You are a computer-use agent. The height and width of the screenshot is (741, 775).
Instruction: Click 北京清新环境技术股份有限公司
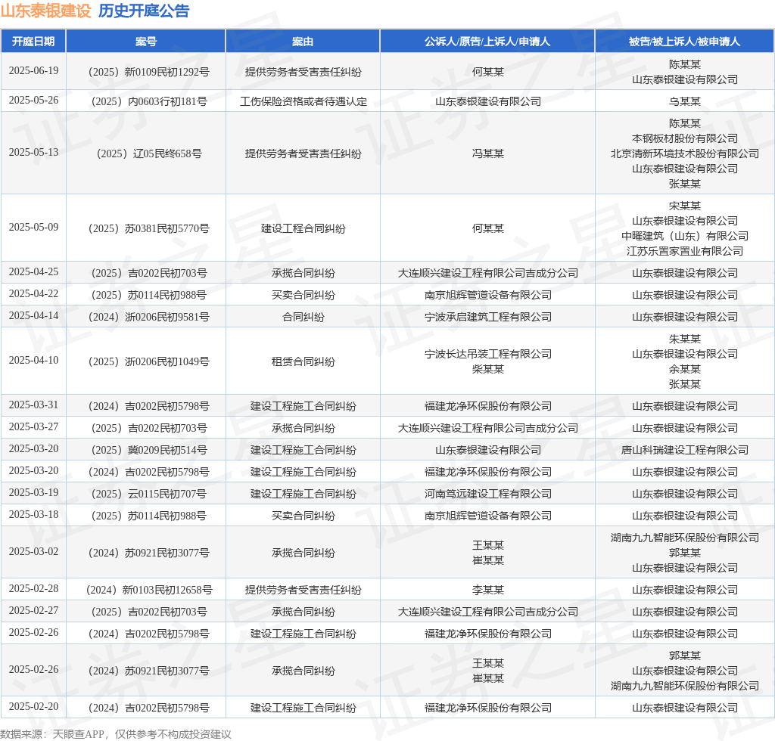(x=684, y=153)
